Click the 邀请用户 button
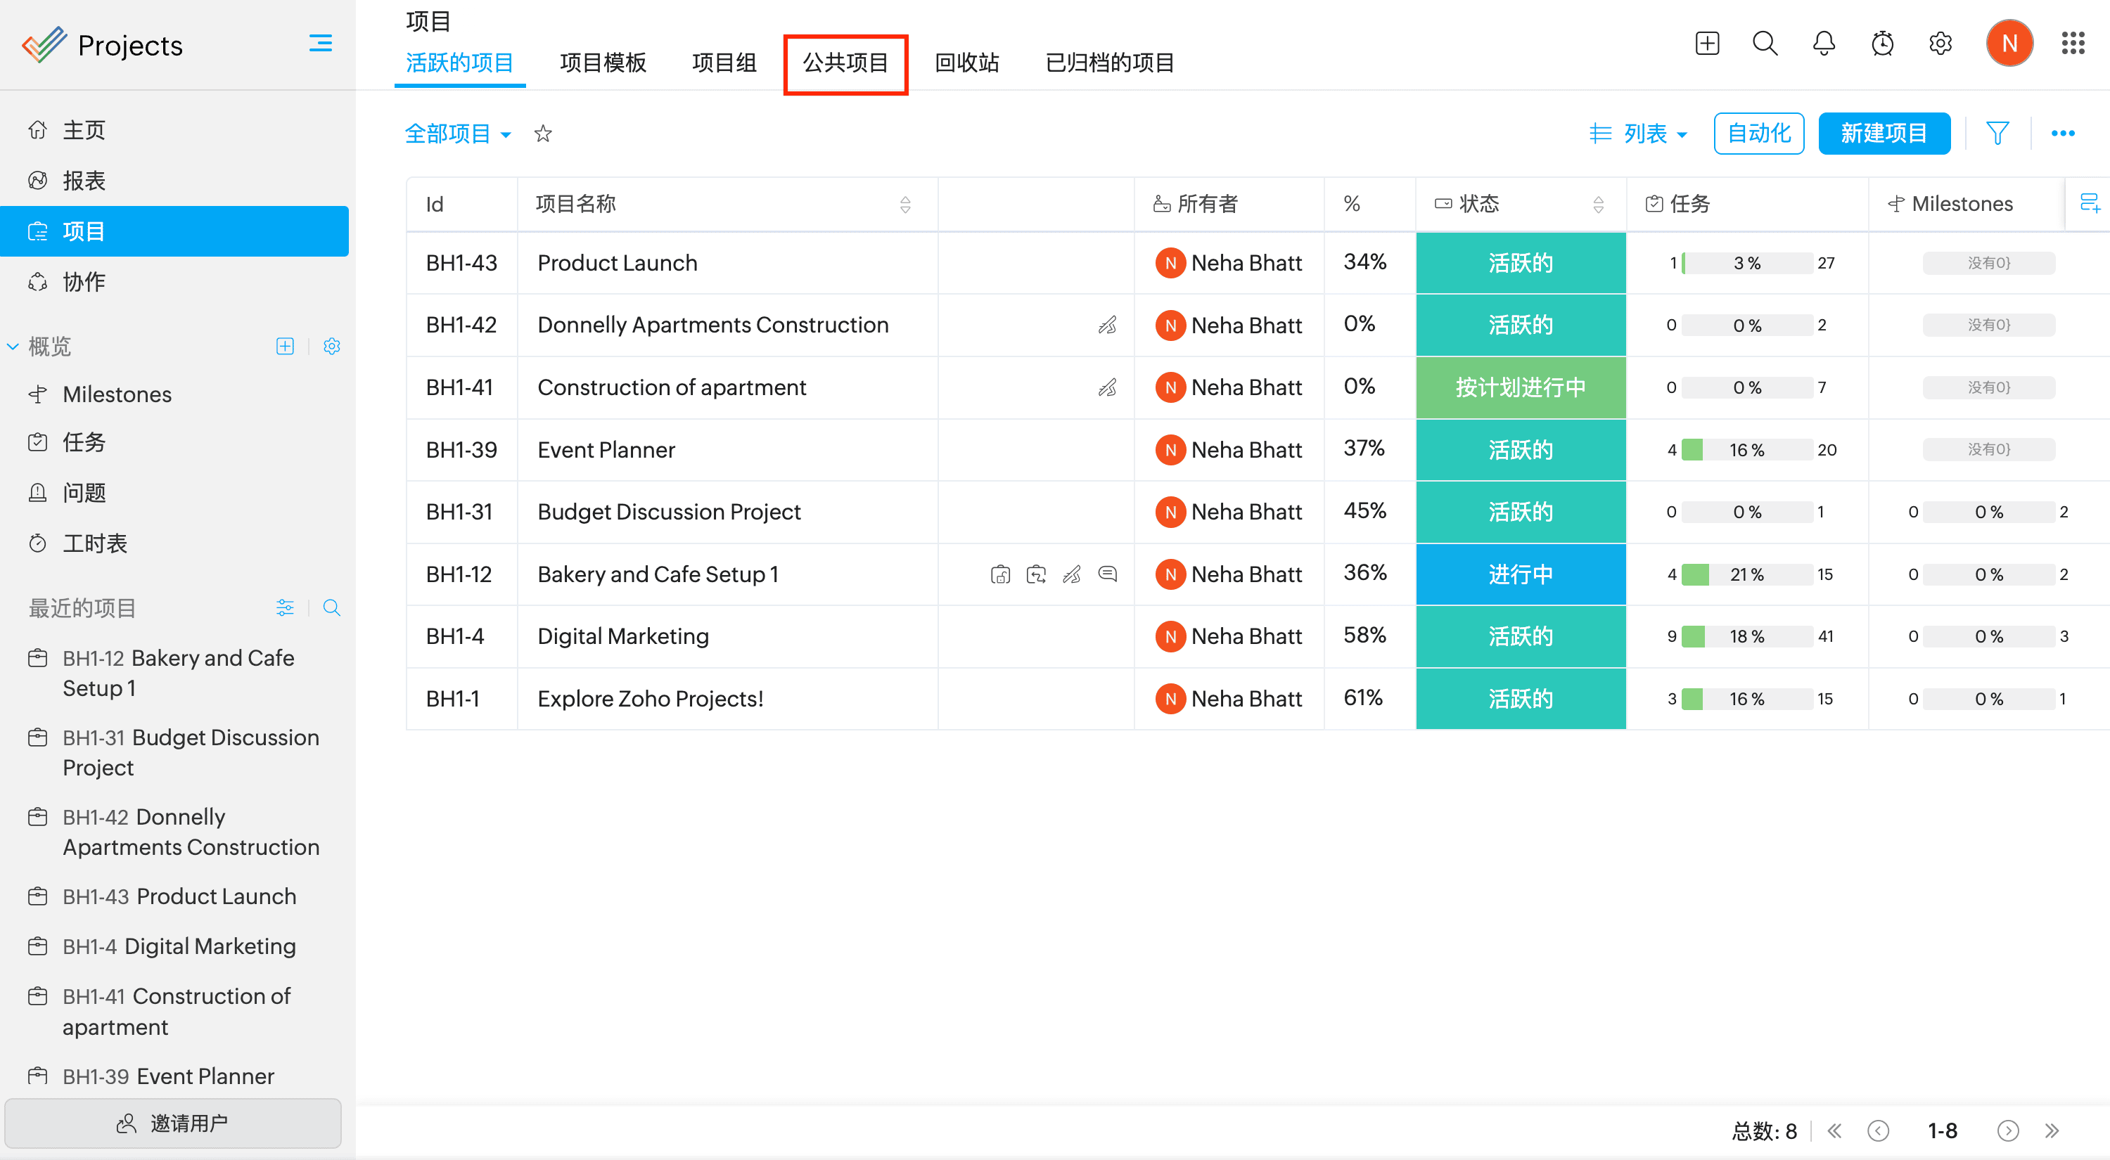Viewport: 2110px width, 1160px height. click(173, 1122)
